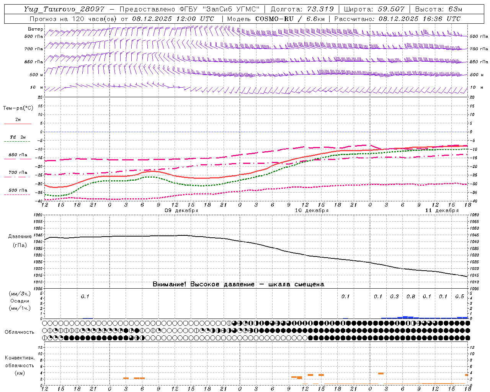Click the 11 декабря date label
The height and width of the screenshot is (392, 490).
point(442,211)
